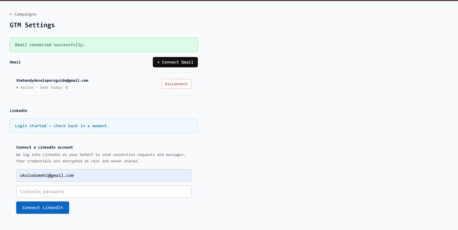The height and width of the screenshot is (230, 458).
Task: Click the Gmail connected successfully banner
Action: coord(103,45)
